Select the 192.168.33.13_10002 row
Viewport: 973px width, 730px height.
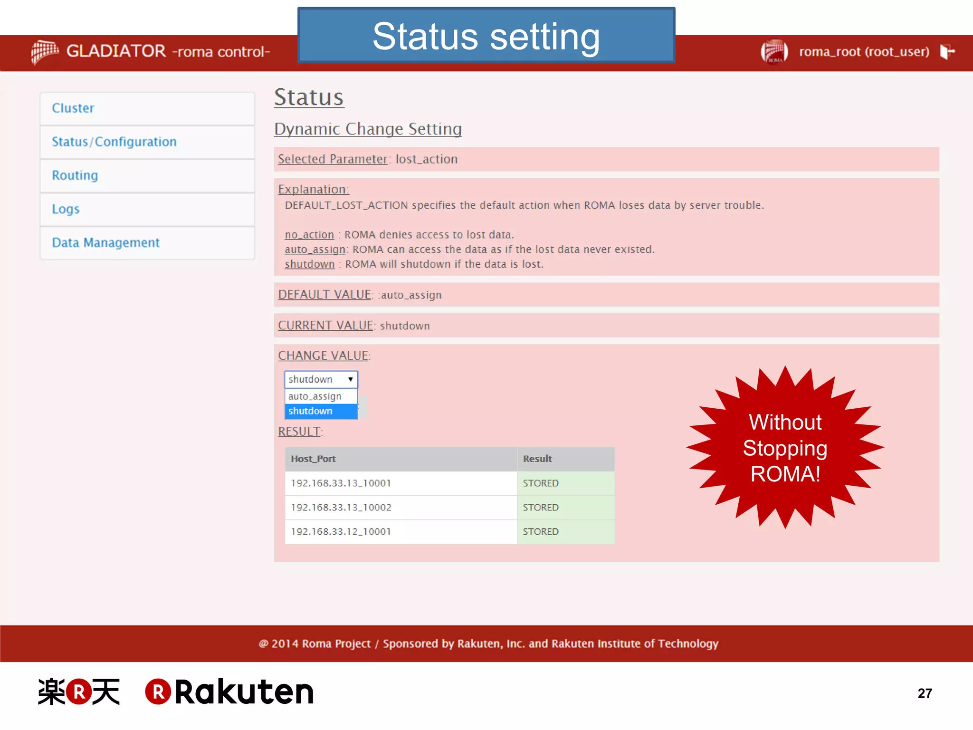[341, 508]
